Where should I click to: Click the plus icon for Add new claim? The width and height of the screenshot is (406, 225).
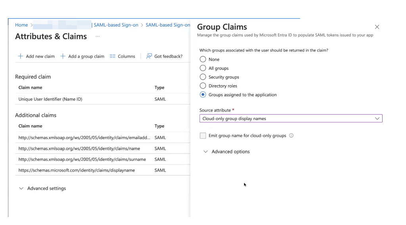click(x=21, y=56)
